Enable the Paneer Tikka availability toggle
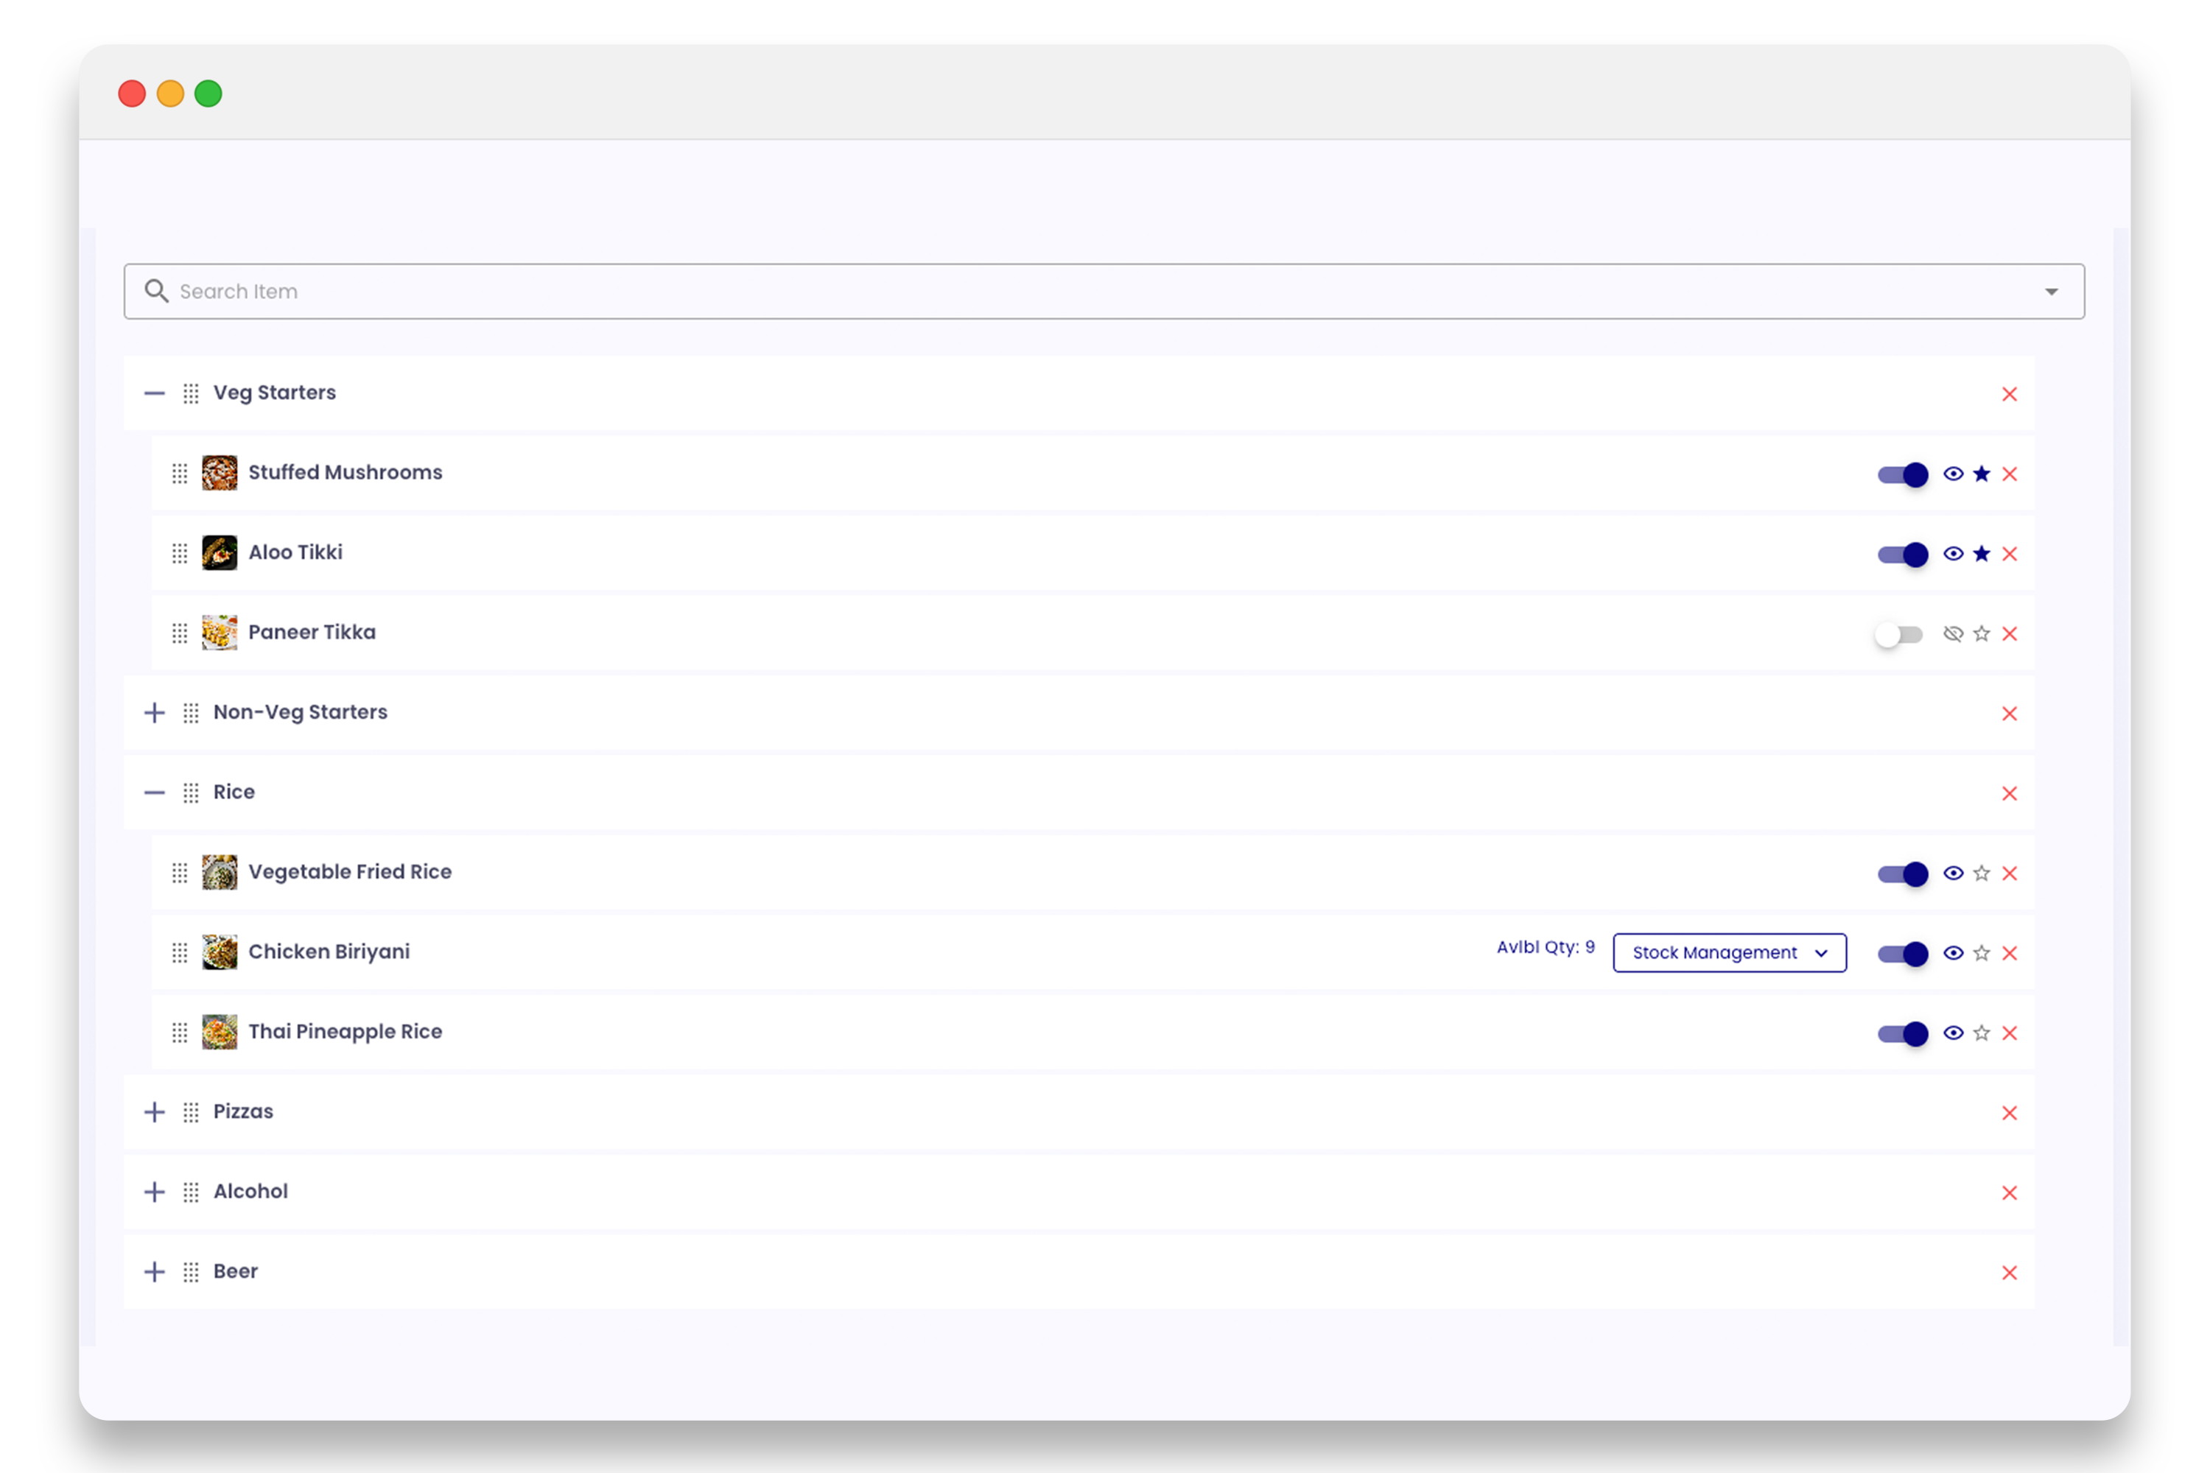The width and height of the screenshot is (2210, 1473). click(x=1899, y=634)
